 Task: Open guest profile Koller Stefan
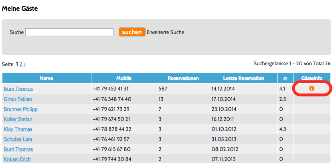18,119
